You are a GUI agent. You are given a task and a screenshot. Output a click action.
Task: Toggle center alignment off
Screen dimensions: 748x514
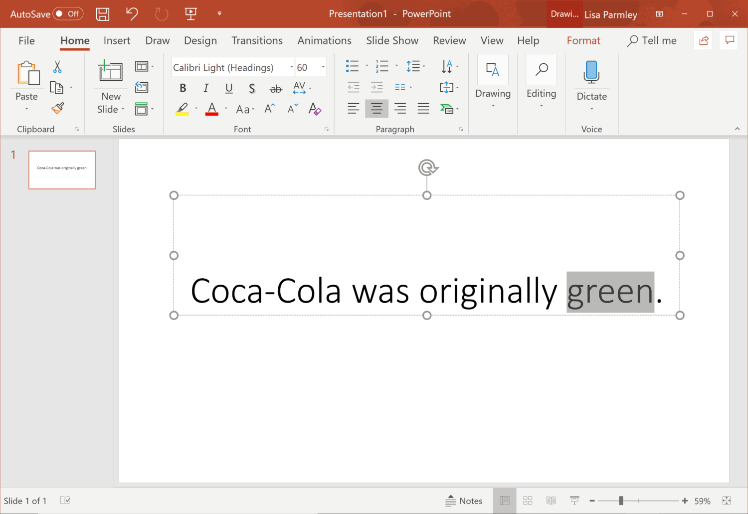tap(376, 108)
